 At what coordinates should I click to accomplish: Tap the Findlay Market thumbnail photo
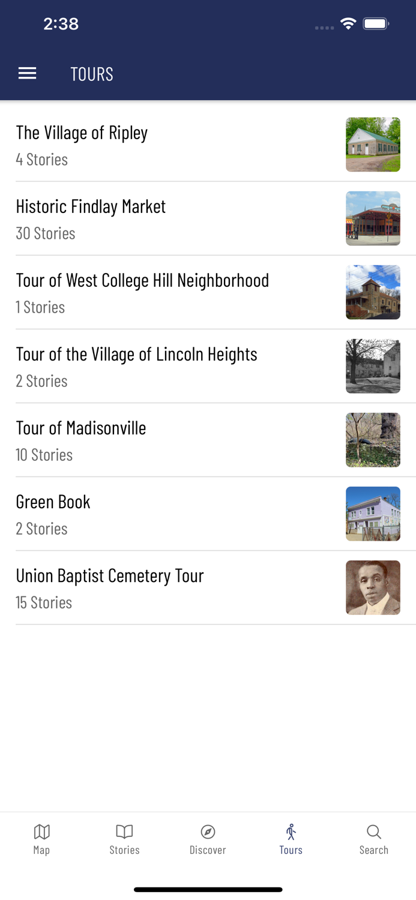click(373, 218)
